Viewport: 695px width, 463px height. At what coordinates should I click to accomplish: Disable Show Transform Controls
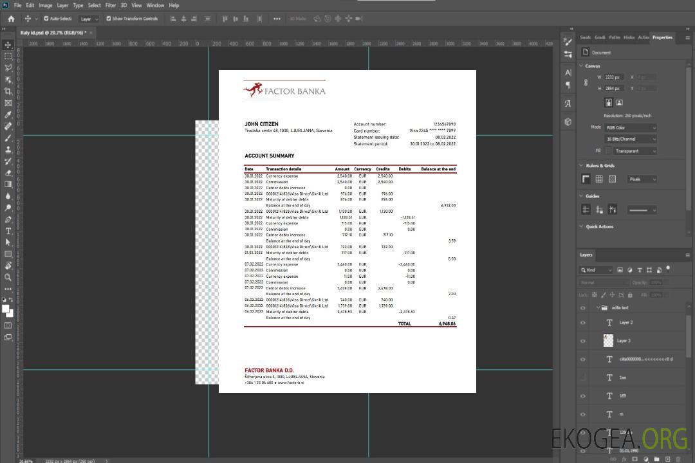tap(109, 19)
